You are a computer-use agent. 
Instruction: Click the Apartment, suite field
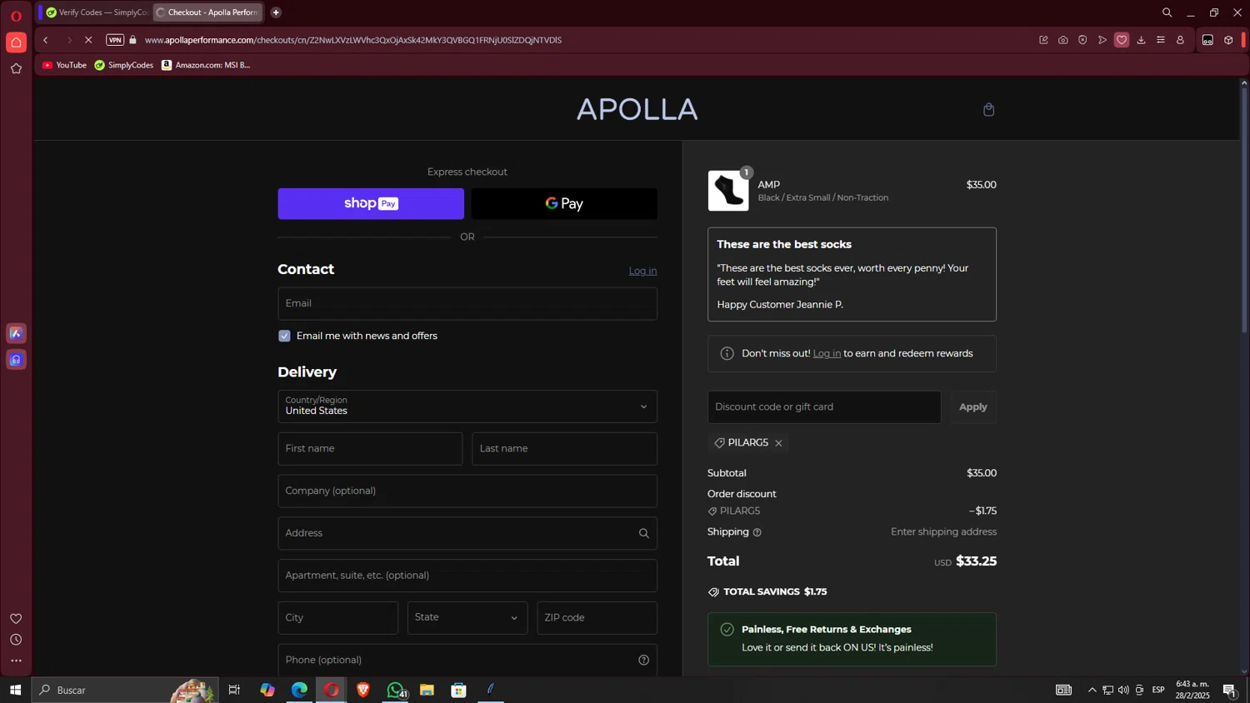467,576
